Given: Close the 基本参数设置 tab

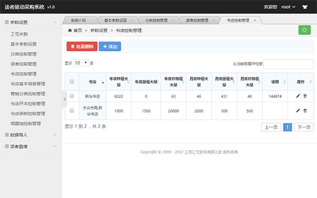Looking at the screenshot, I should pos(132,20).
